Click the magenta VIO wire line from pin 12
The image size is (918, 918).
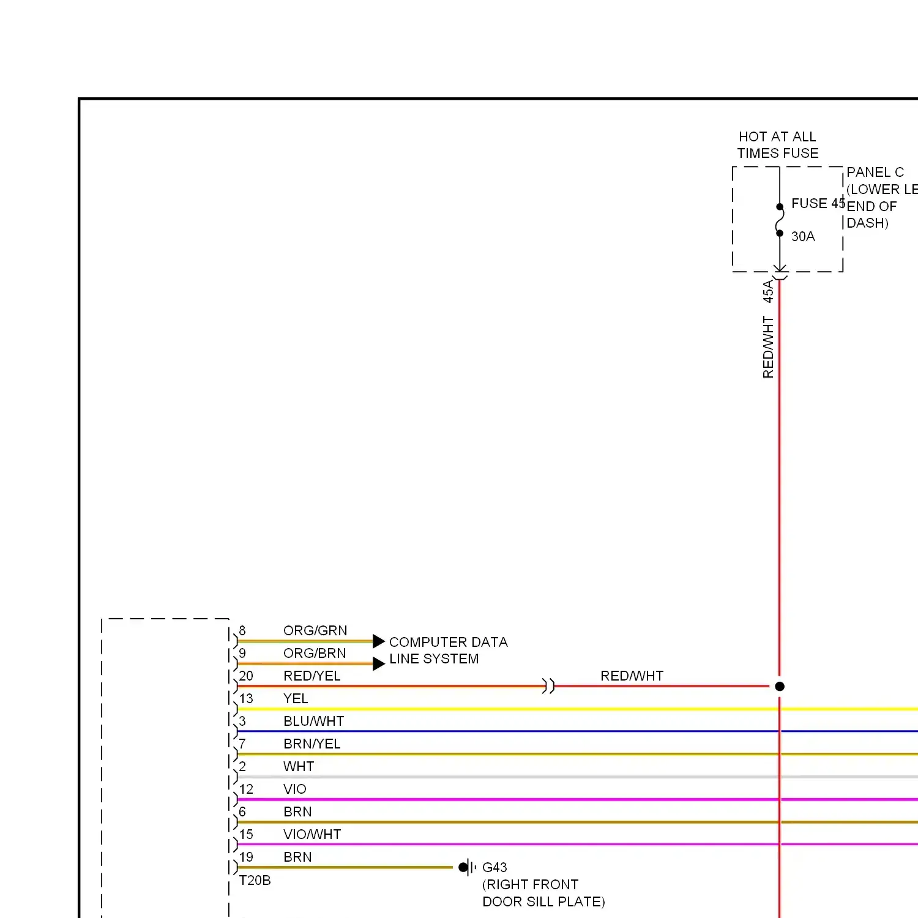577,799
